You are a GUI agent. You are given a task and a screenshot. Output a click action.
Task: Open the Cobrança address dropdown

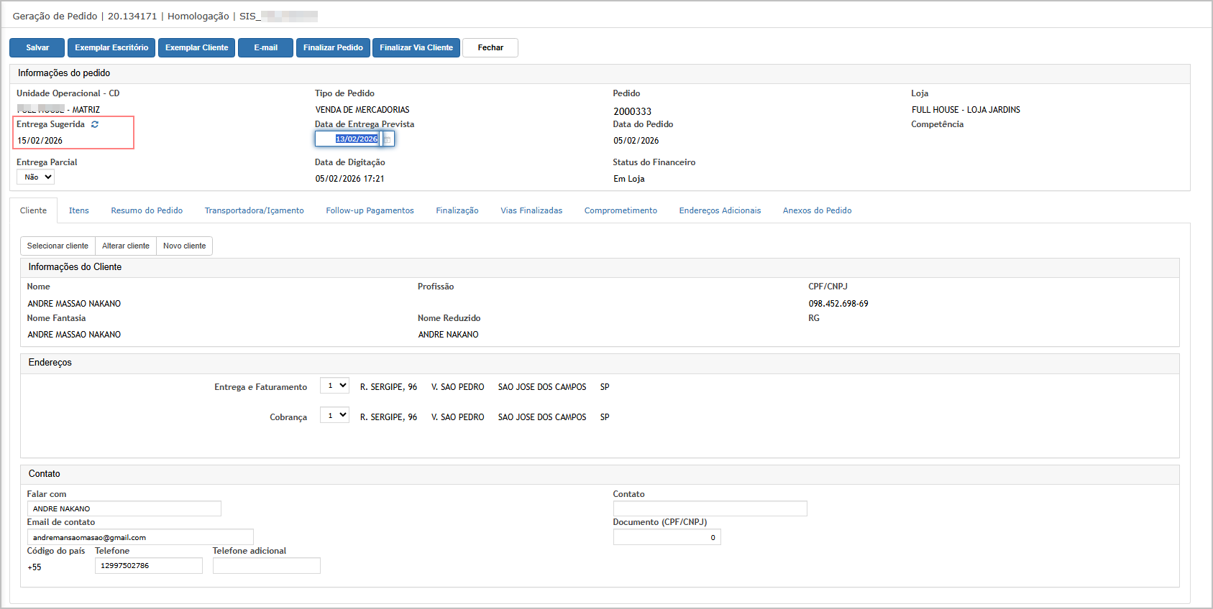tap(334, 416)
